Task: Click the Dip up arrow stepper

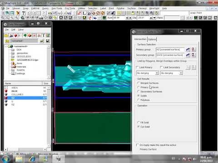Action: pyautogui.click(x=151, y=18)
